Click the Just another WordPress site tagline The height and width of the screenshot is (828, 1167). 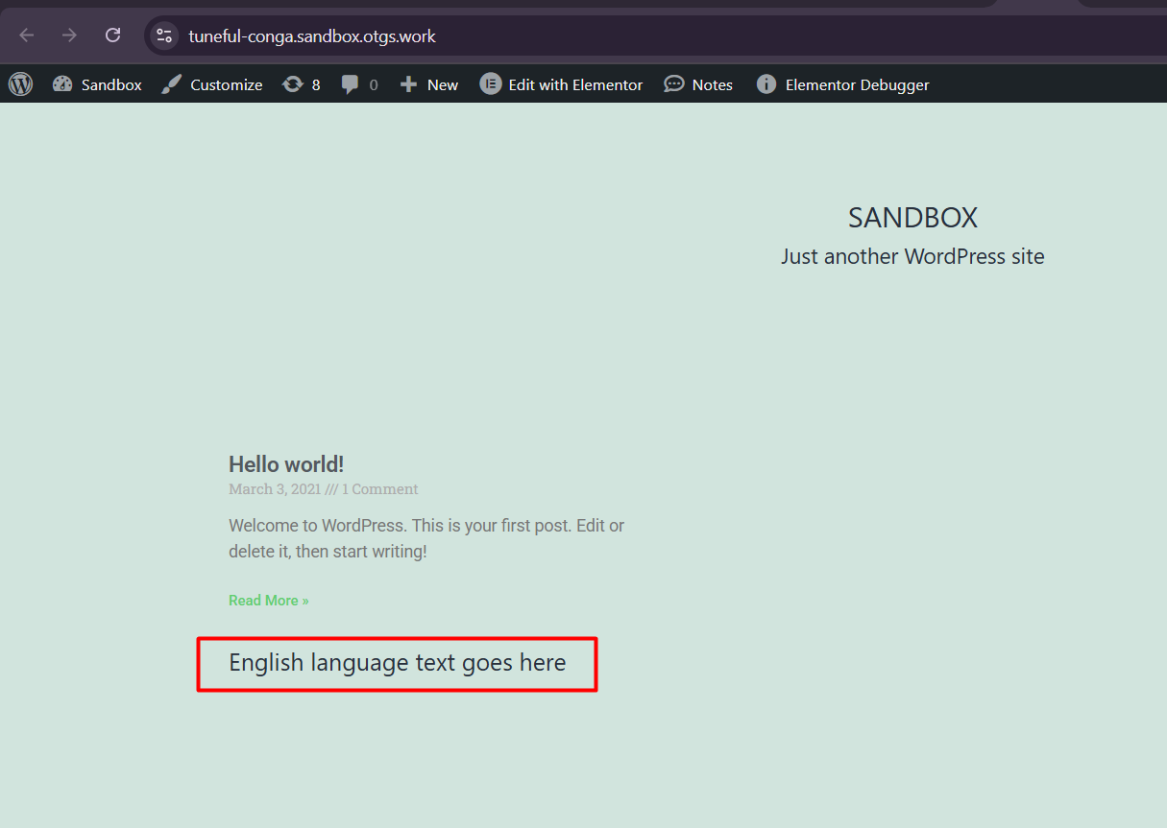[912, 256]
